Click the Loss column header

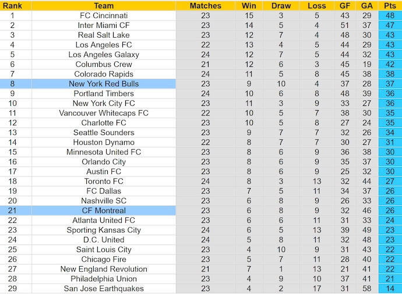click(x=316, y=6)
